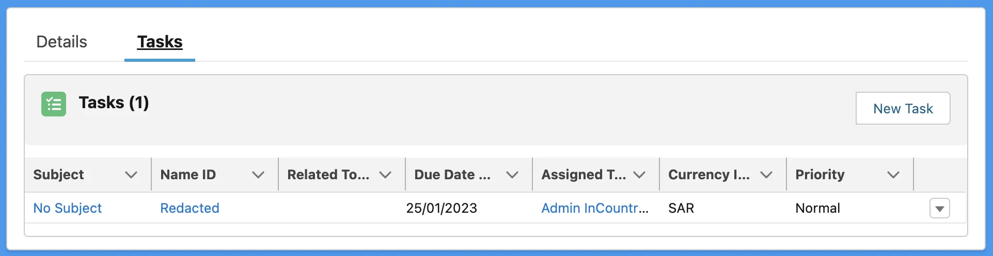Switch to the Details tab
This screenshot has height=256, width=993.
tap(61, 42)
